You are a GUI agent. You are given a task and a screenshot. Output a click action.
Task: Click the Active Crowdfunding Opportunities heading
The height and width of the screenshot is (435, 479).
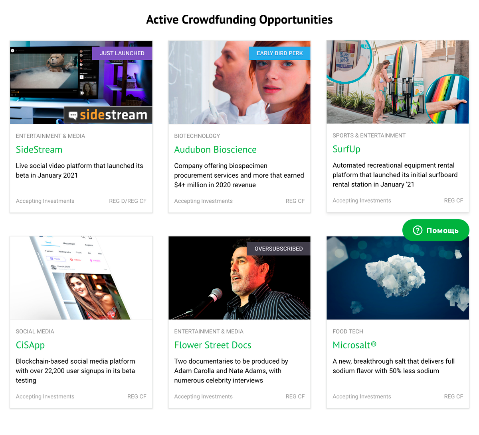[239, 20]
